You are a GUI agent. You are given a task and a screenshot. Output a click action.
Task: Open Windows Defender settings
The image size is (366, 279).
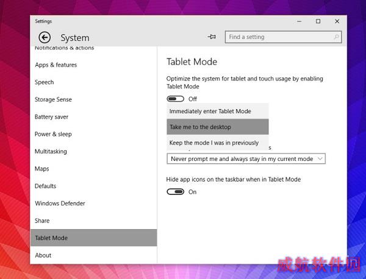(93, 203)
